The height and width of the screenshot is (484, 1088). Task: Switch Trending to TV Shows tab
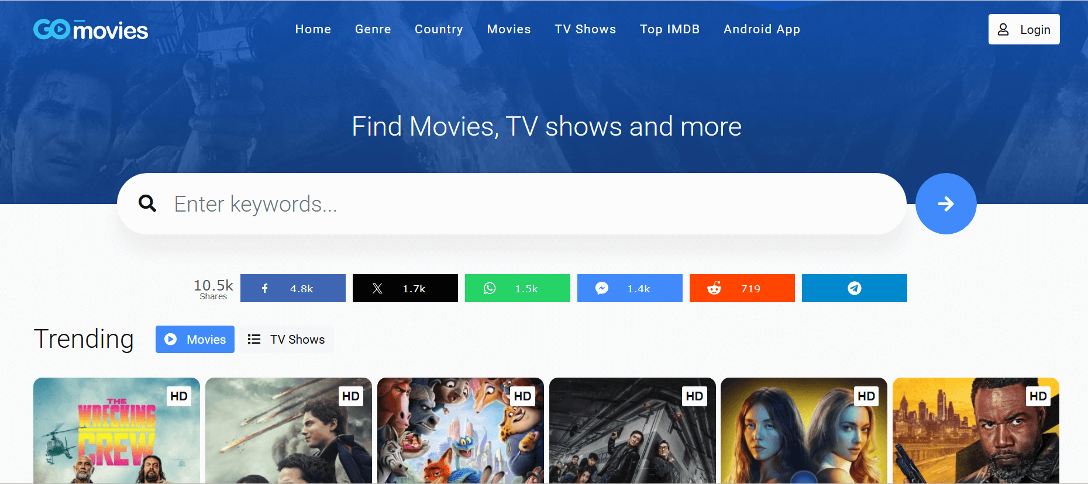point(287,340)
